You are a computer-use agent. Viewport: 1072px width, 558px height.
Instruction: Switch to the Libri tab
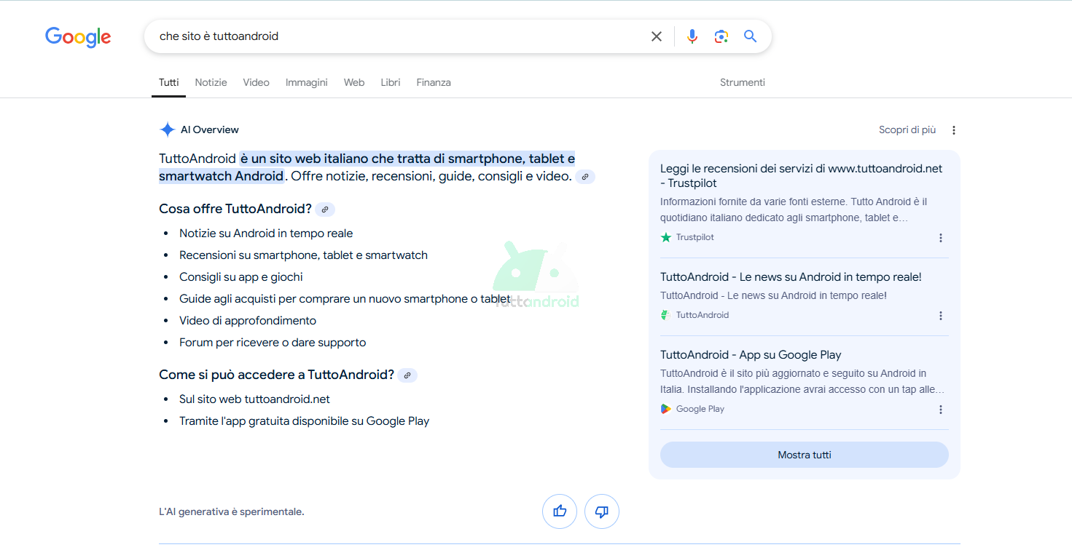click(x=391, y=82)
